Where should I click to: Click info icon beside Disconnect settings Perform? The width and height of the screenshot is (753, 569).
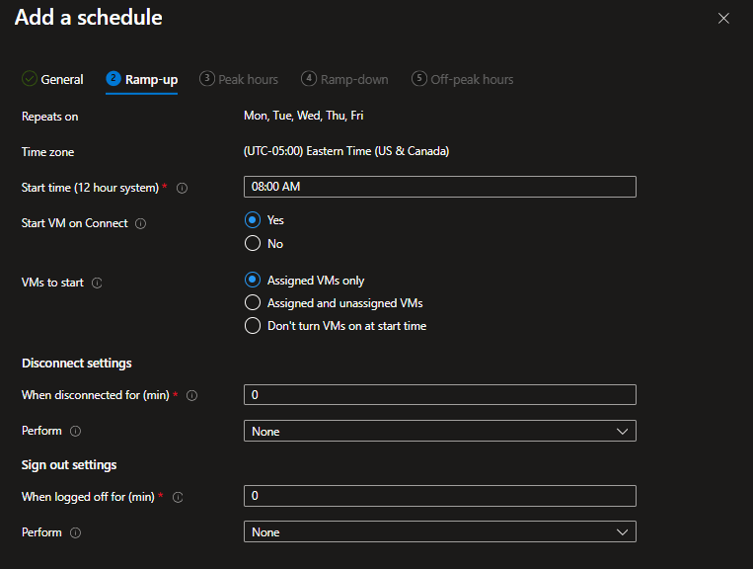click(x=76, y=432)
